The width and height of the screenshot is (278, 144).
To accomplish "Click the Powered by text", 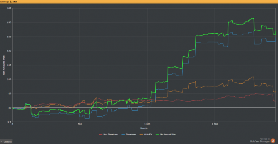I will point(264,139).
